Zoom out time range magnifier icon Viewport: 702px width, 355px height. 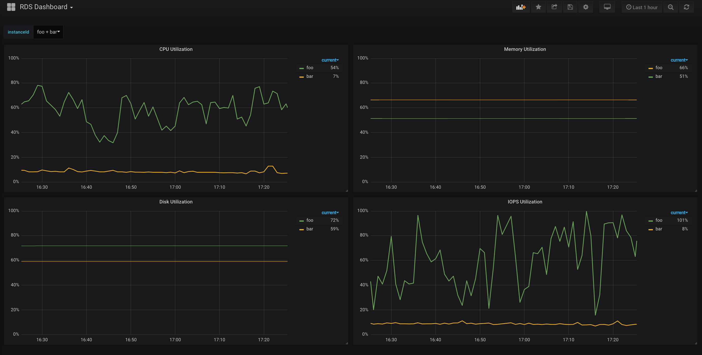(x=671, y=7)
